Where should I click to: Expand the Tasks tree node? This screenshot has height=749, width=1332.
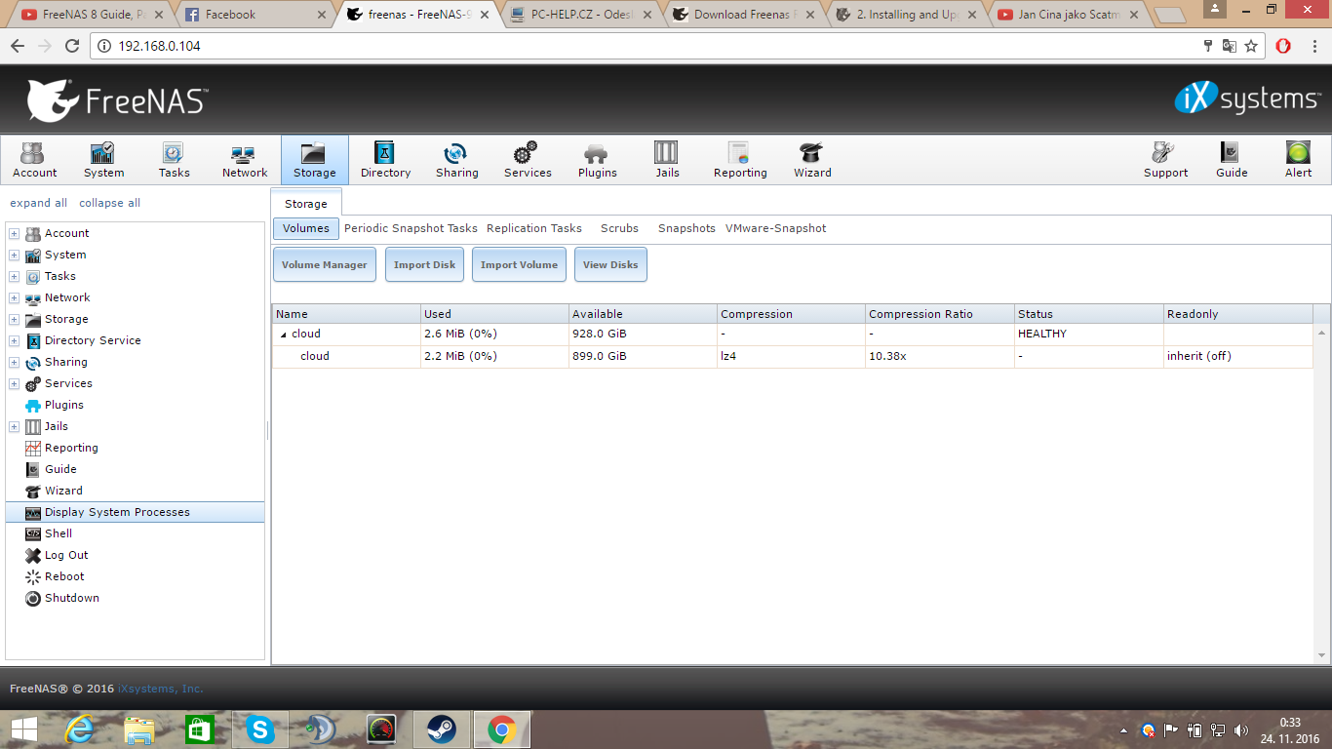tap(14, 277)
